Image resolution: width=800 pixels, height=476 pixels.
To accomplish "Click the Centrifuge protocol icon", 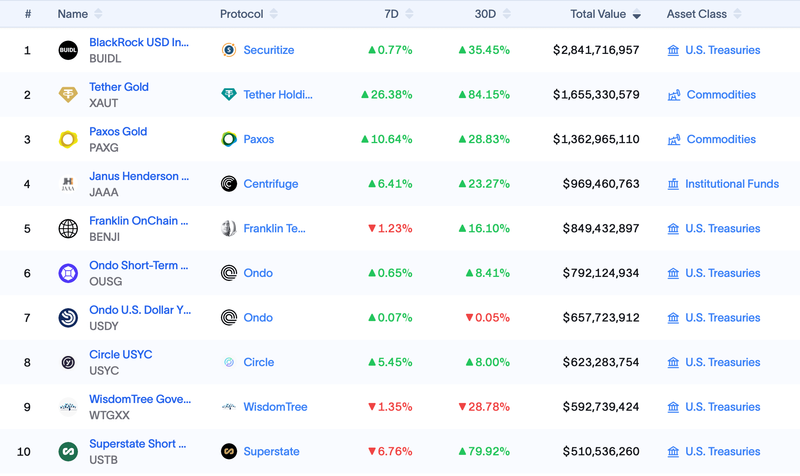I will click(x=229, y=184).
